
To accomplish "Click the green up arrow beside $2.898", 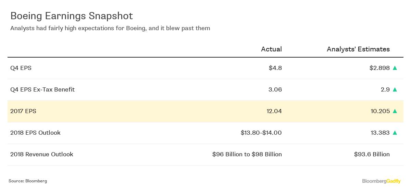I will click(395, 68).
